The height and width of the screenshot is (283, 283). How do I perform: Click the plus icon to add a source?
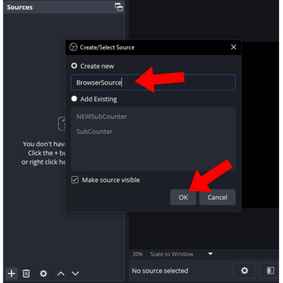tap(12, 273)
